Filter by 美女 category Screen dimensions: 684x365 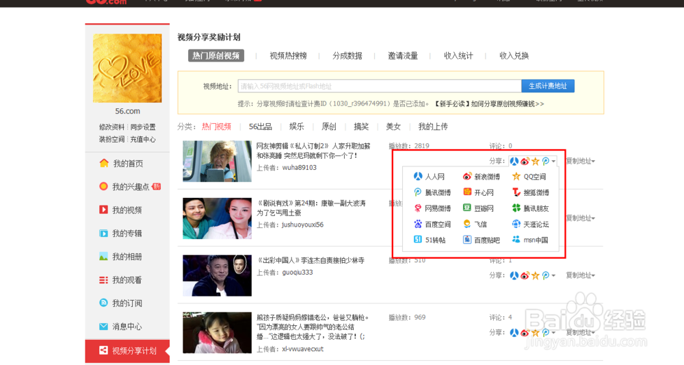tap(393, 127)
